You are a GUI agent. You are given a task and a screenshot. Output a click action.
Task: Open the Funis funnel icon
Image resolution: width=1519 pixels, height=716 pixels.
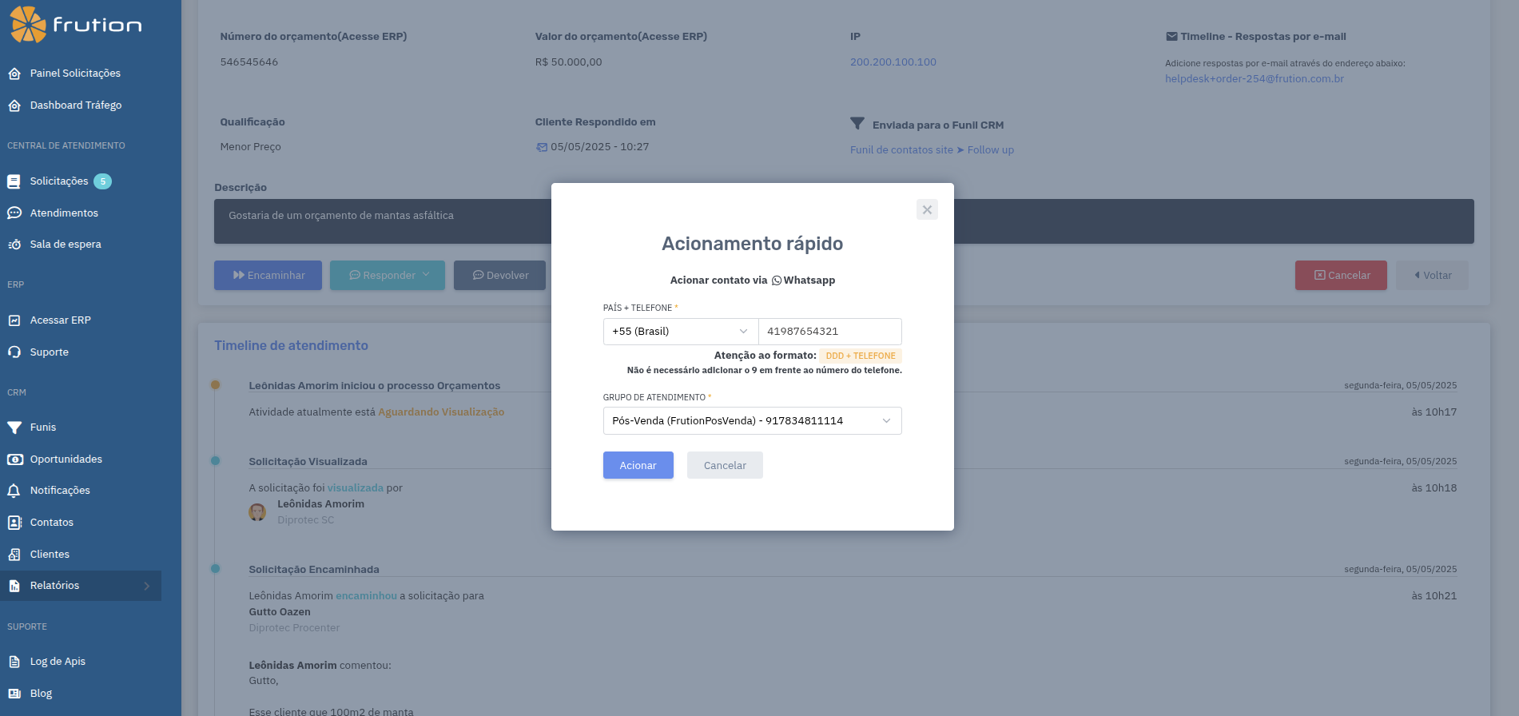[14, 428]
